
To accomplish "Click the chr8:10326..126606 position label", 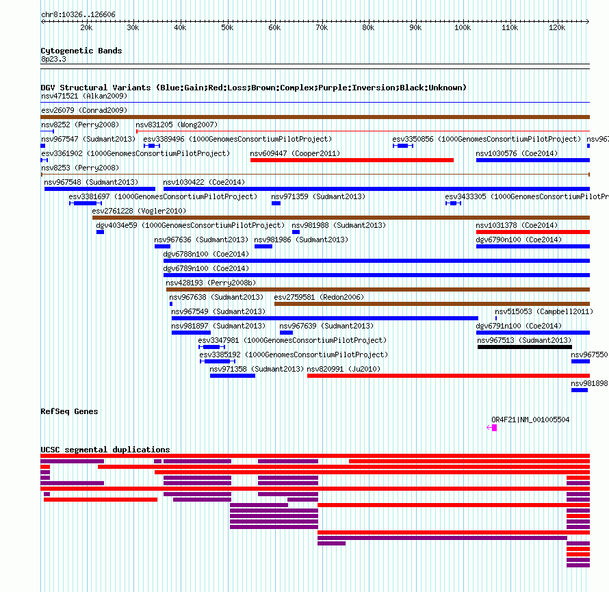I will (x=78, y=14).
